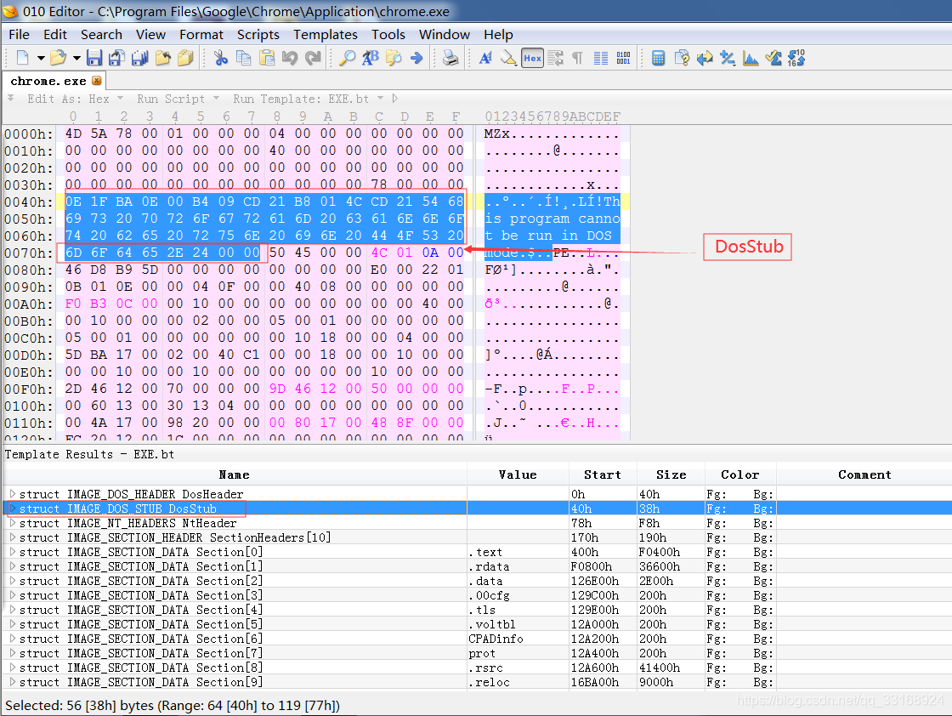The height and width of the screenshot is (716, 952).
Task: Click the Save All icon
Action: 139,58
